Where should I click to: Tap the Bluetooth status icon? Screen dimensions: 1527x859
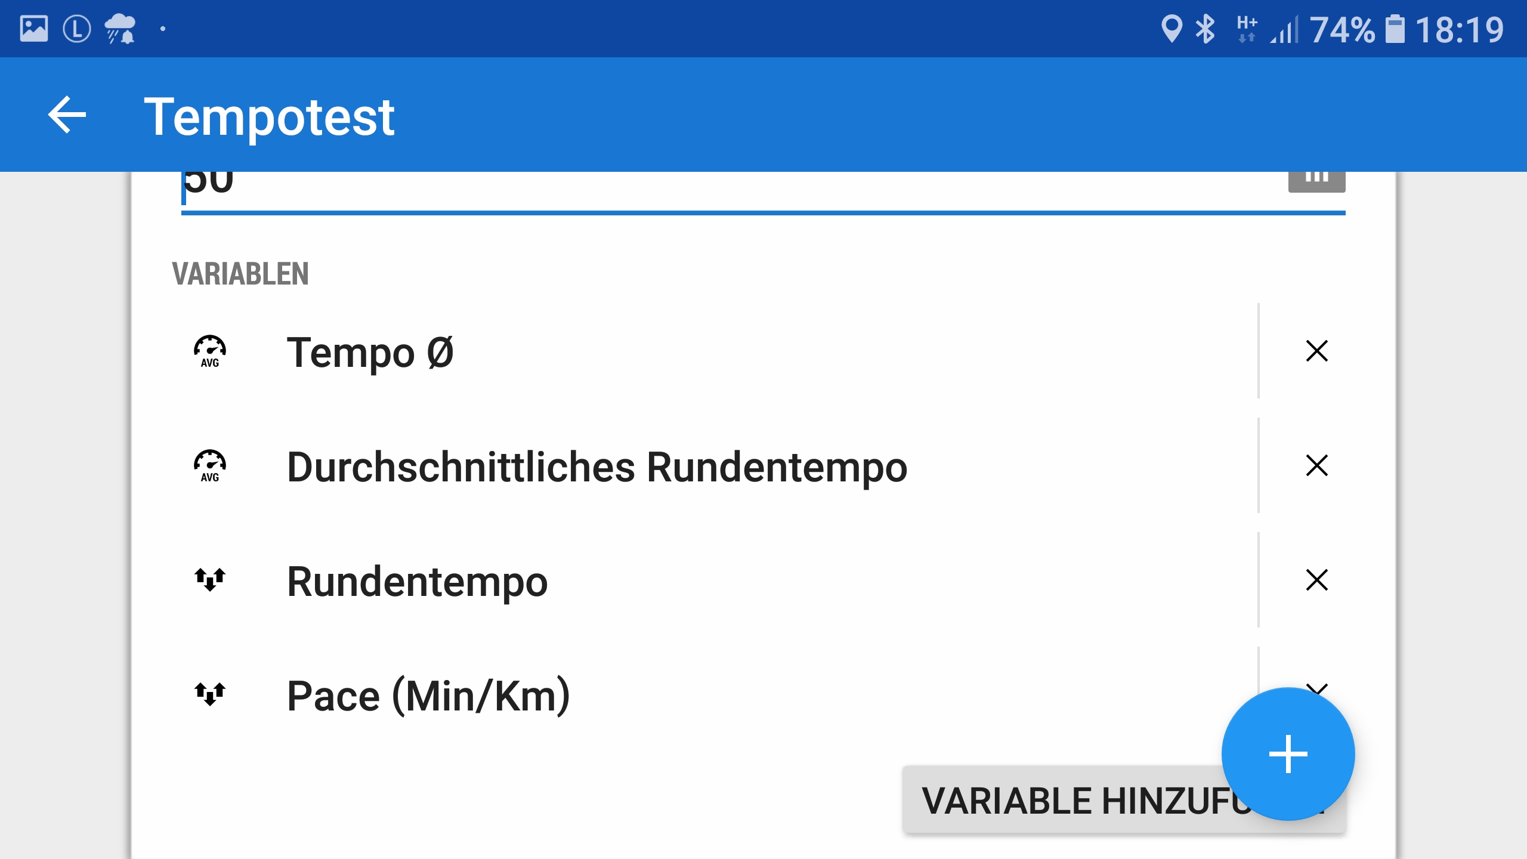click(1205, 29)
